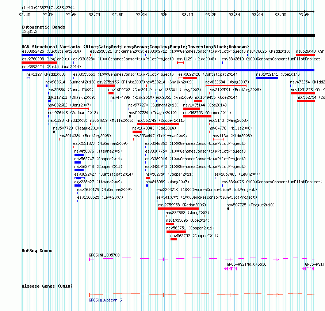325x311 pixels.
Task: Open nsv977270 (Sudmant2013) variant
Action: point(153,105)
